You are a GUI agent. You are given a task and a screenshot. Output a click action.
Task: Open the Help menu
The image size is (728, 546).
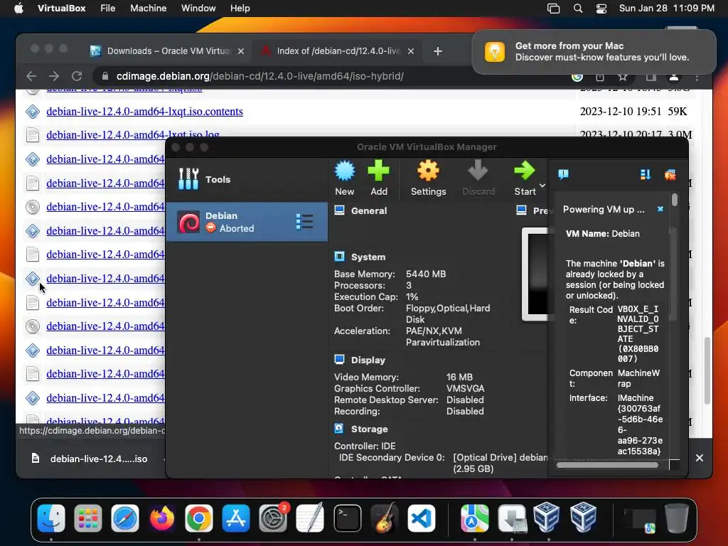coord(240,9)
